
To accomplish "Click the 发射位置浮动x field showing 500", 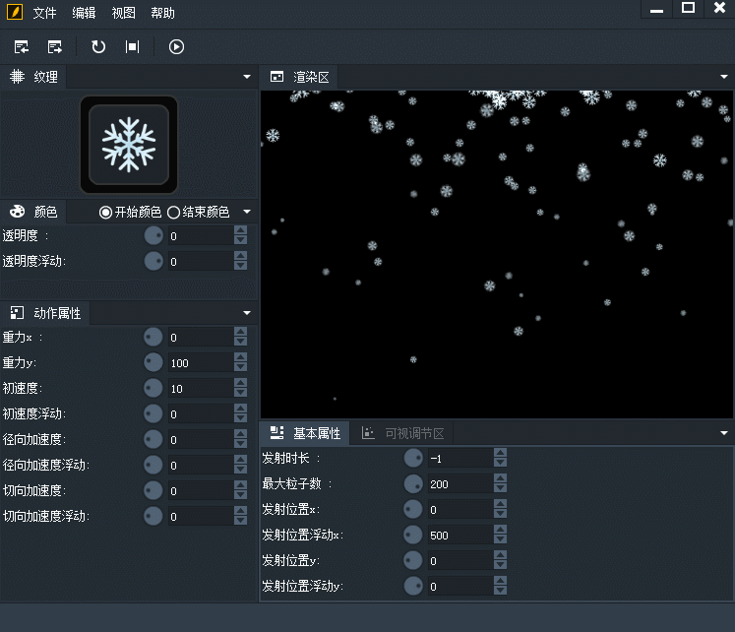I will coord(460,535).
